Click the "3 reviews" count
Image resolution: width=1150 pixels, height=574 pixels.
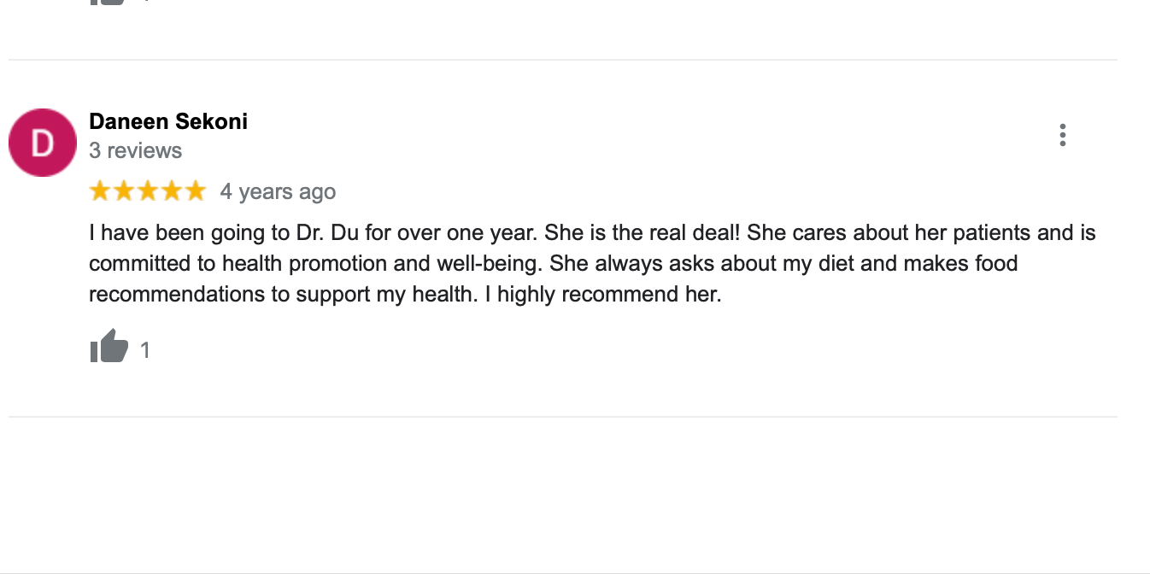pos(135,150)
